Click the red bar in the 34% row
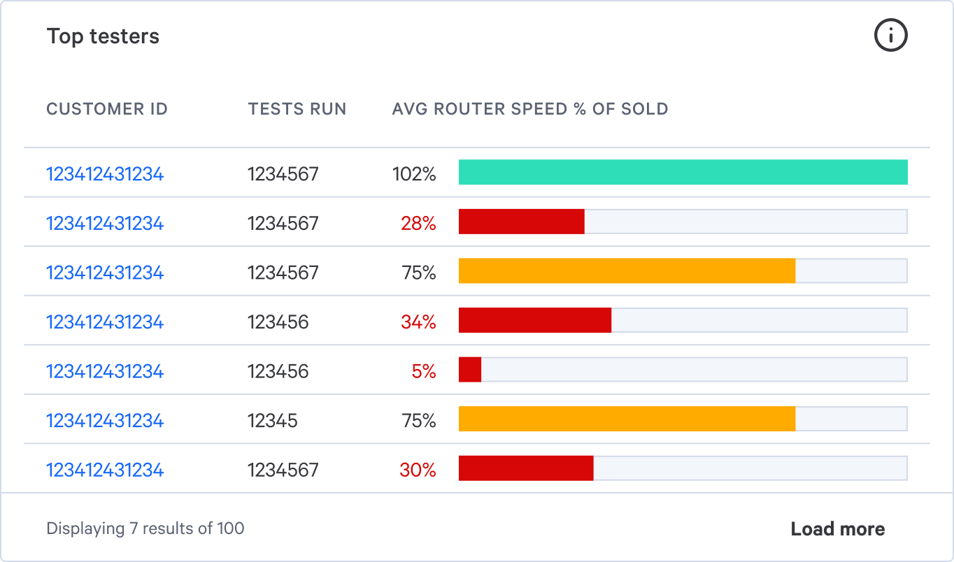 [535, 320]
